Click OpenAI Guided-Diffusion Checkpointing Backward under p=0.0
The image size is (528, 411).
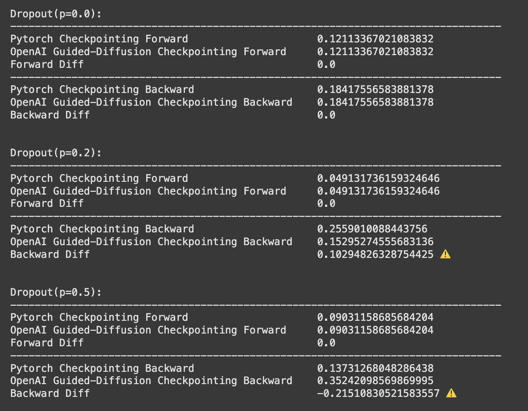click(151, 103)
